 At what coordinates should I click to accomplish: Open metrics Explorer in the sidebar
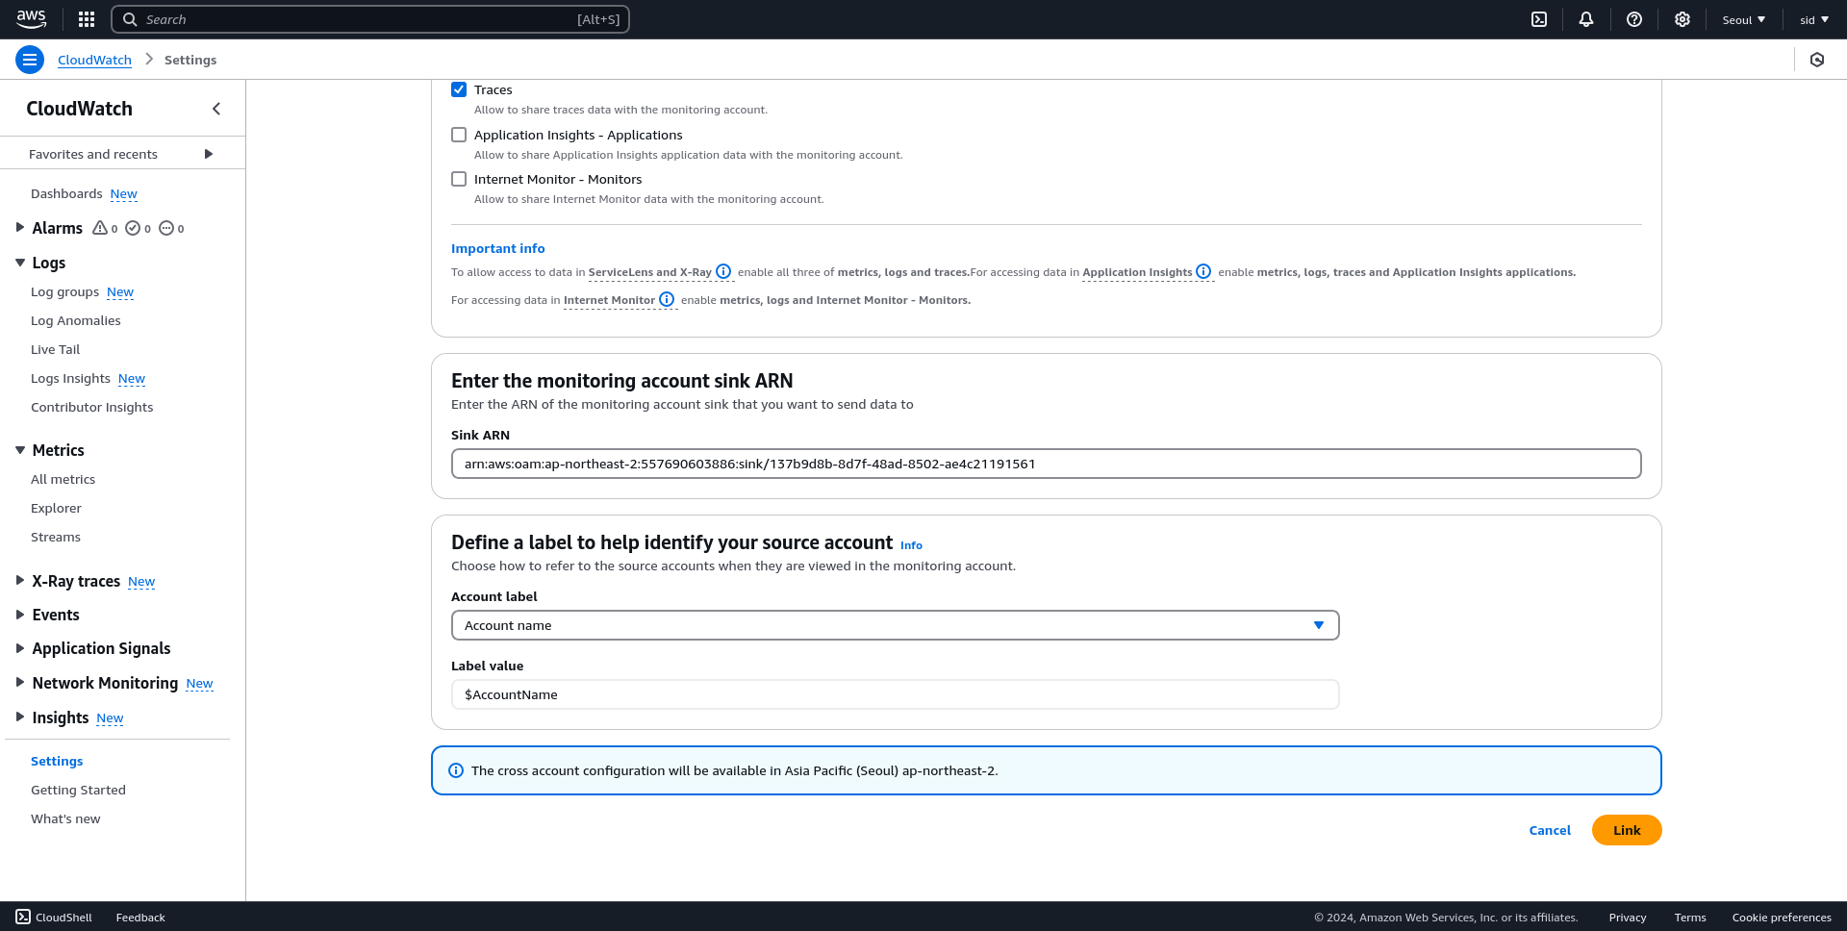pyautogui.click(x=56, y=508)
